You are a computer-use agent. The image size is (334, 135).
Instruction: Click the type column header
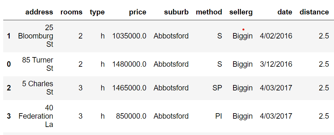(x=97, y=12)
